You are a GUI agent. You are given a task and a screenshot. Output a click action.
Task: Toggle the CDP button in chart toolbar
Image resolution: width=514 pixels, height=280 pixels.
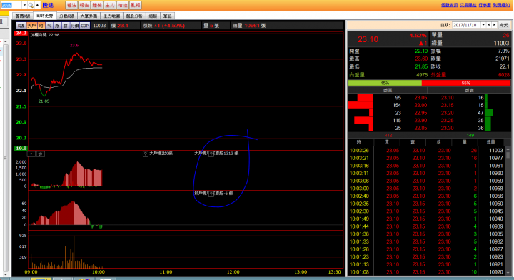[x=85, y=26]
